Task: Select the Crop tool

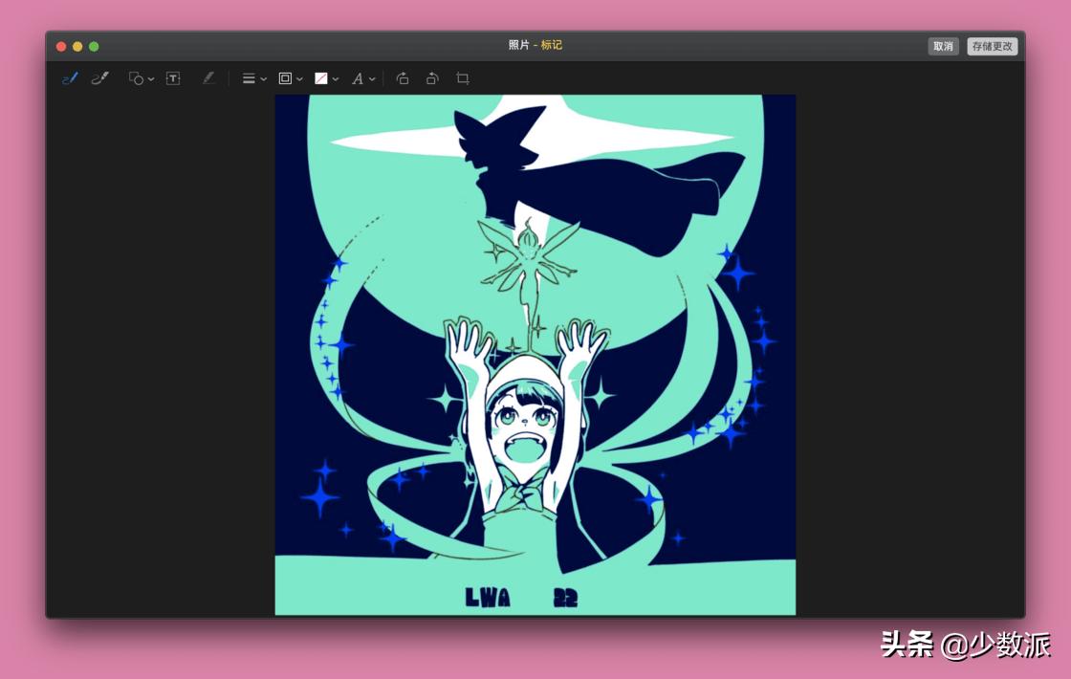Action: point(463,78)
